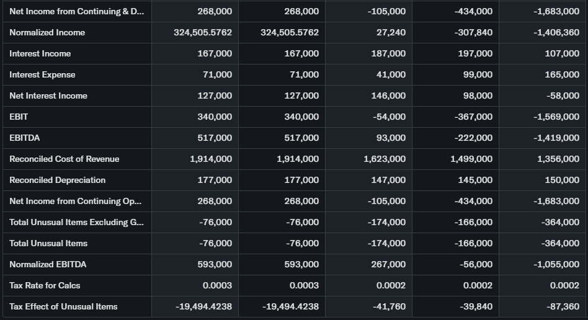588x320 pixels.
Task: Click the "Tax Effect of Unusual Items" label
Action: (63, 306)
